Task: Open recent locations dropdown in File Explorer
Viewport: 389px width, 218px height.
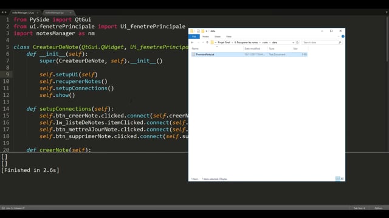Action: click(x=203, y=42)
